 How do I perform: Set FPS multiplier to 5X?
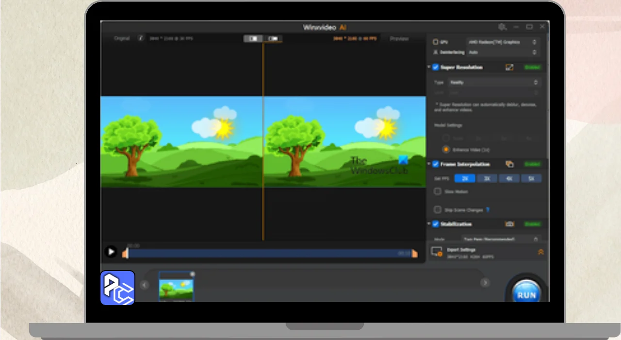pyautogui.click(x=531, y=179)
